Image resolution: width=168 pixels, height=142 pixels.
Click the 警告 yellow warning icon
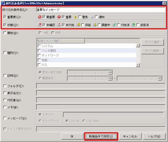[75, 17]
